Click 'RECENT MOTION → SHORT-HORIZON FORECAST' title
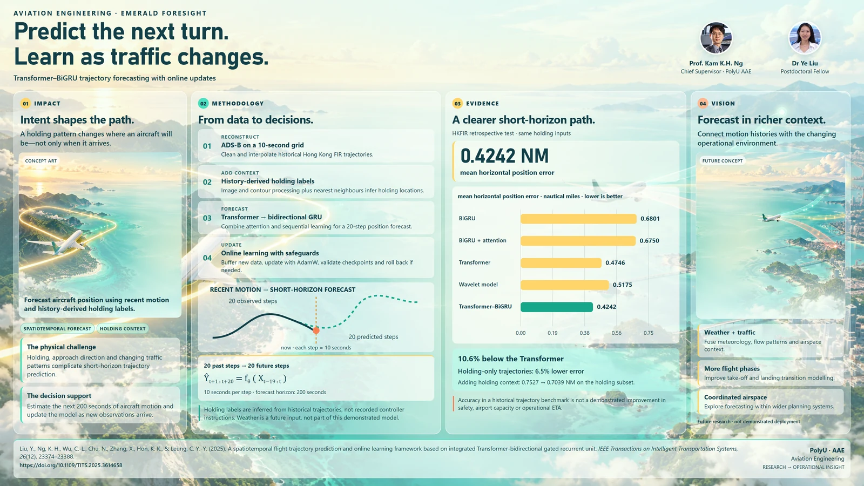The width and height of the screenshot is (864, 486). point(282,290)
